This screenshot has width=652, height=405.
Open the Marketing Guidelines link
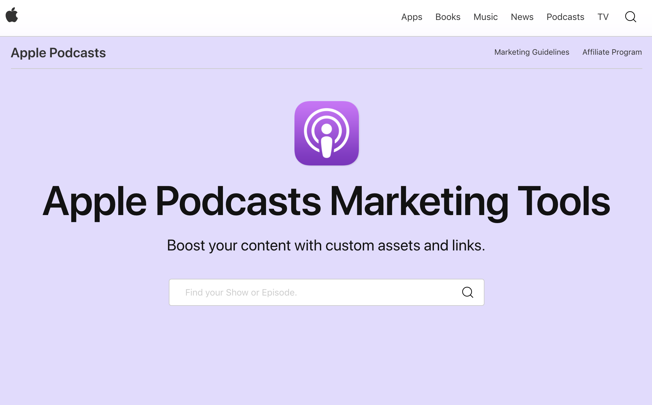[x=532, y=52]
